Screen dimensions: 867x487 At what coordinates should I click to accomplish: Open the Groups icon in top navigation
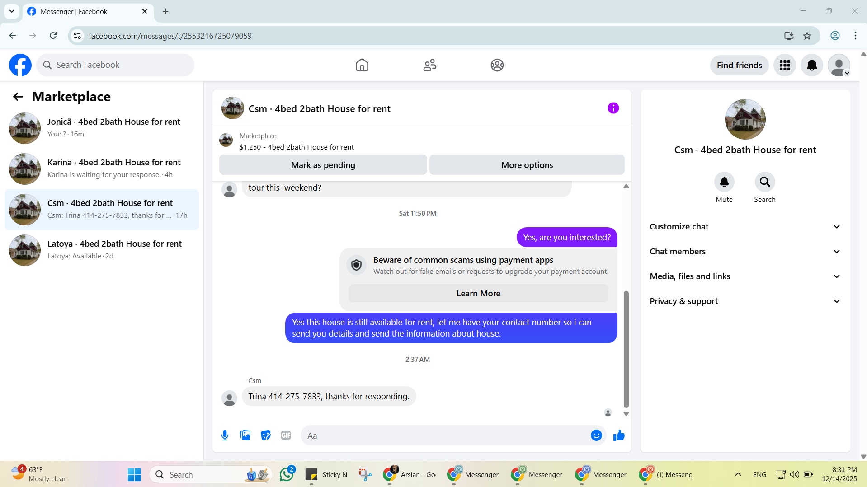point(497,65)
